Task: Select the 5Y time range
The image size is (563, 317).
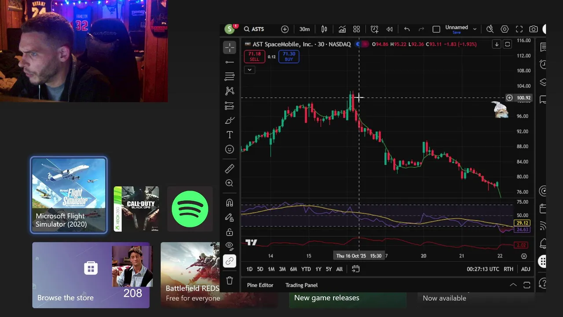Action: tap(329, 269)
